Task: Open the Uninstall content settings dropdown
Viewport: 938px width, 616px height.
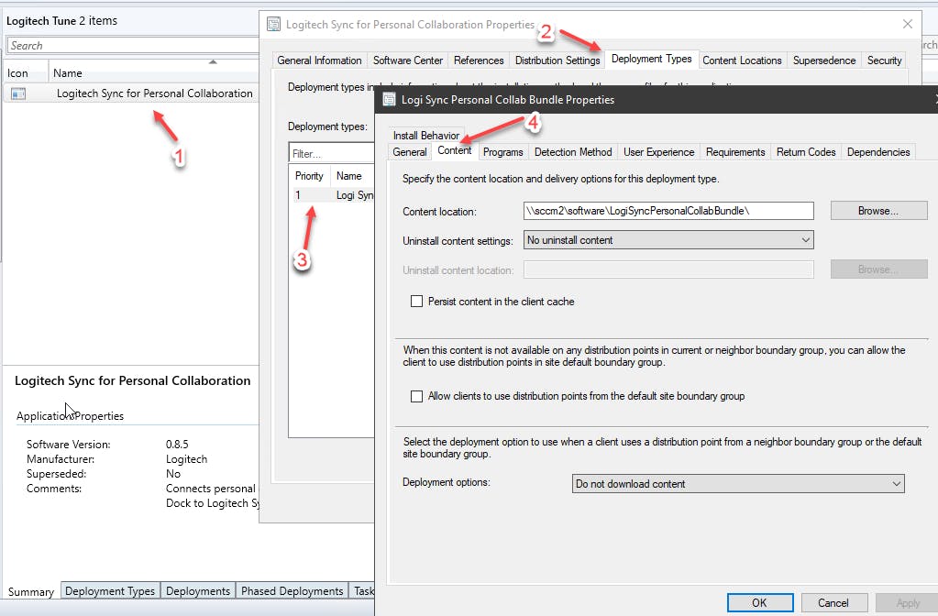Action: [668, 240]
